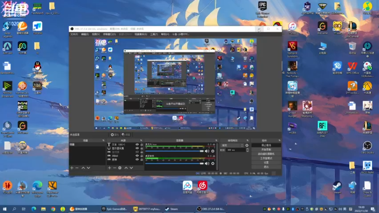Toggle lock on the 显示器采集 source
The image size is (379, 213).
142,148
